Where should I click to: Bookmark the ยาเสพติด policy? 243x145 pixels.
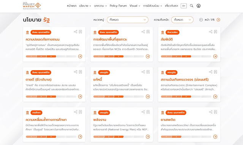216,112
